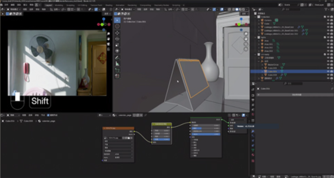Switch to the UV Editing workspace tab

click(83, 5)
